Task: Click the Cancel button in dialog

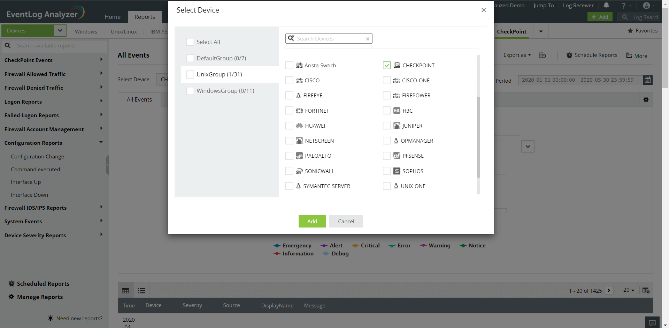Action: (x=346, y=221)
